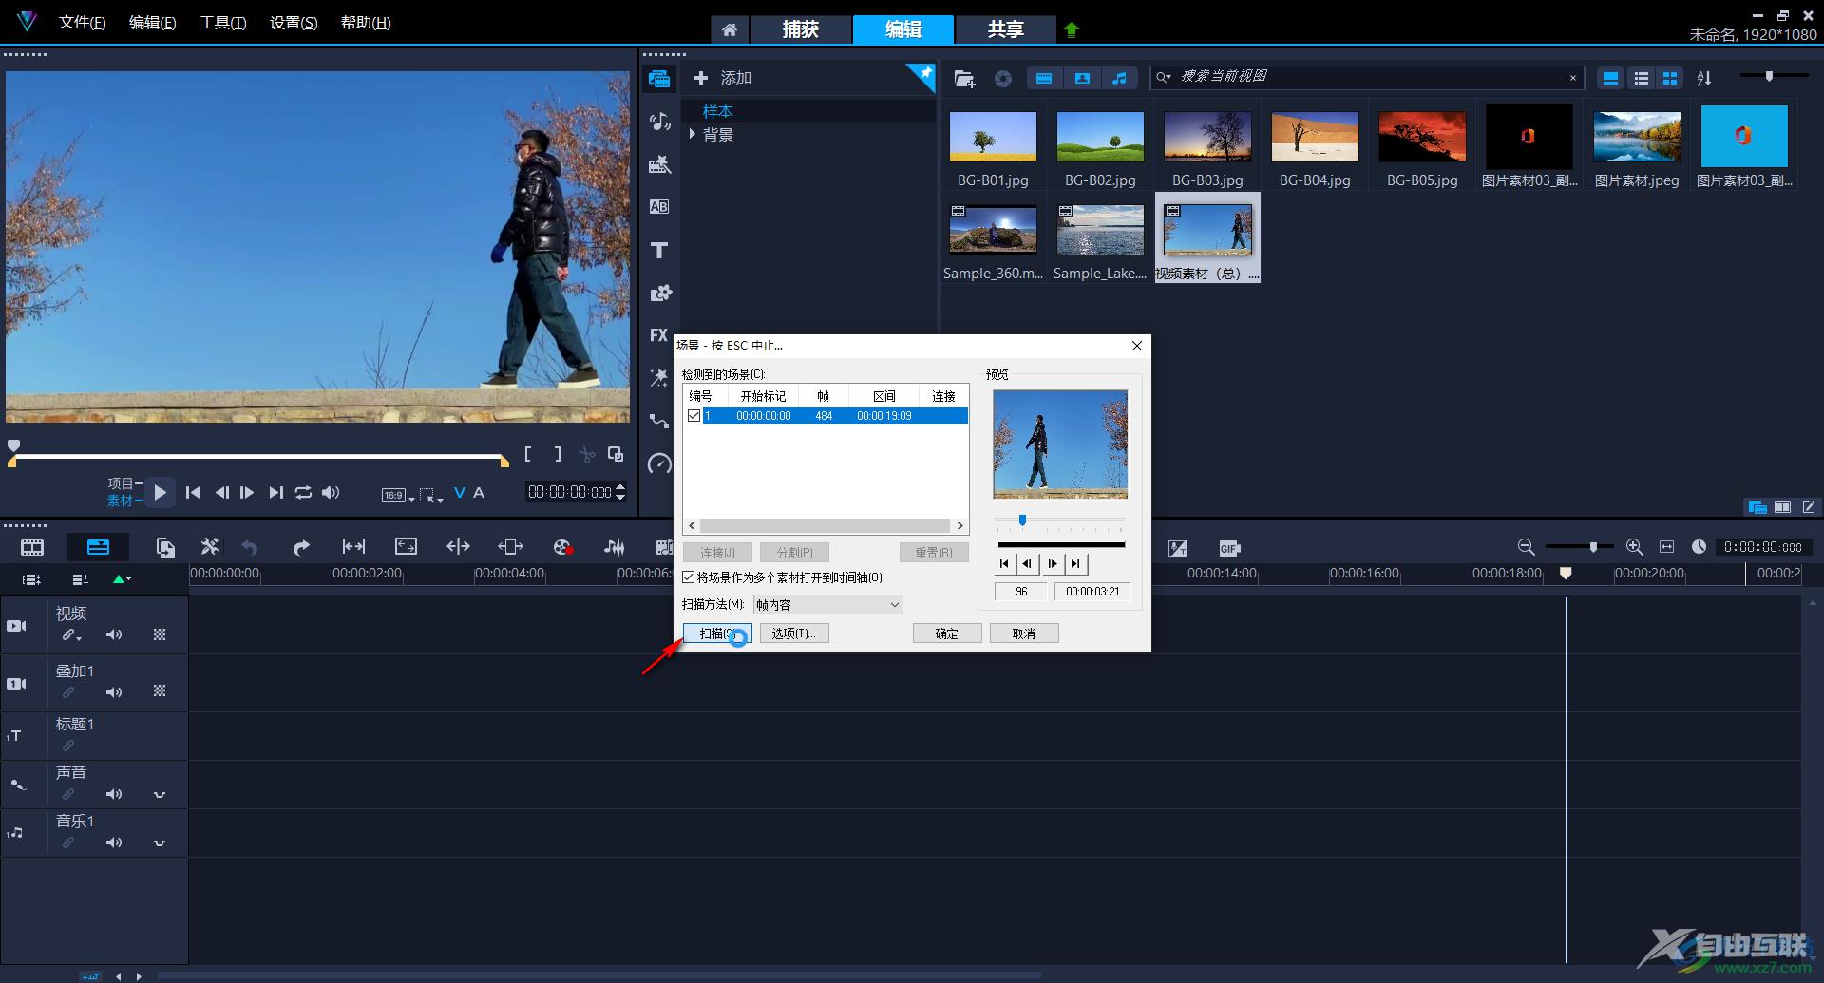Image resolution: width=1824 pixels, height=983 pixels.
Task: Open the FX filter library icon
Action: point(659,335)
